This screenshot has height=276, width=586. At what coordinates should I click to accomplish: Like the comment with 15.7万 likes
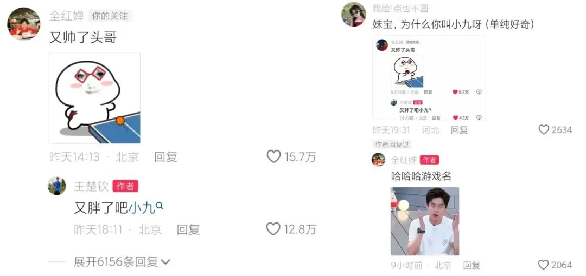click(273, 156)
